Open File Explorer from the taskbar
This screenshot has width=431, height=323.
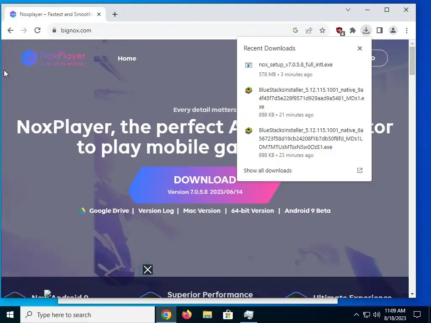207,315
